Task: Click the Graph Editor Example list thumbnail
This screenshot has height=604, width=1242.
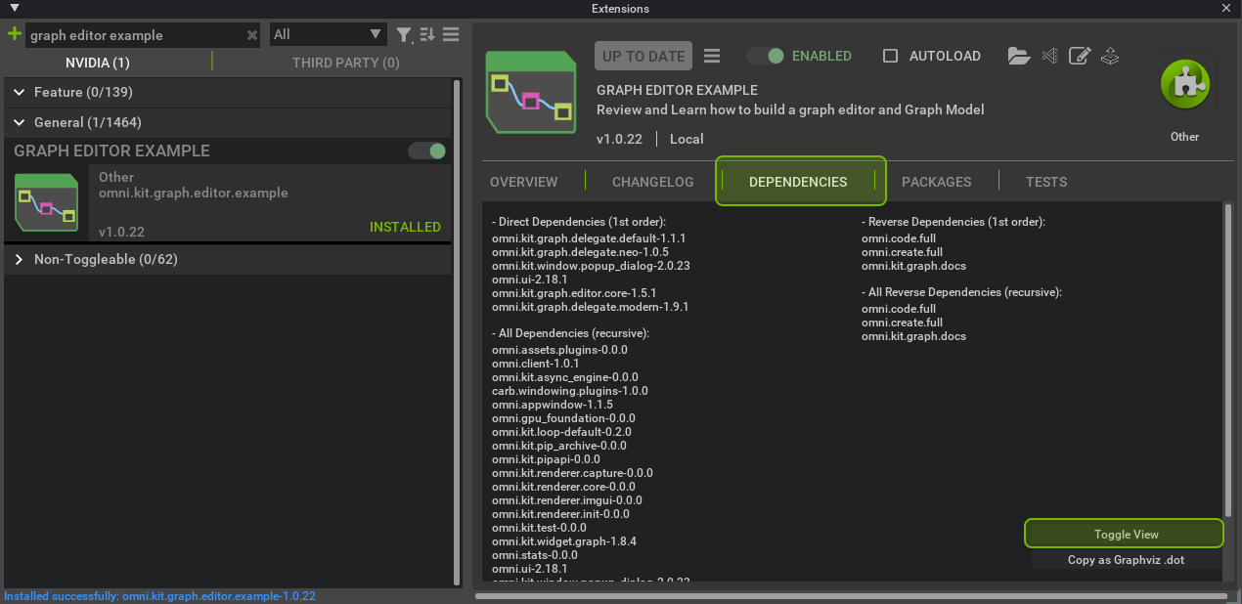Action: (47, 202)
